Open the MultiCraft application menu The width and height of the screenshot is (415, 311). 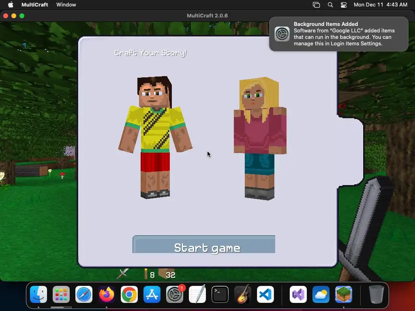[x=35, y=4]
